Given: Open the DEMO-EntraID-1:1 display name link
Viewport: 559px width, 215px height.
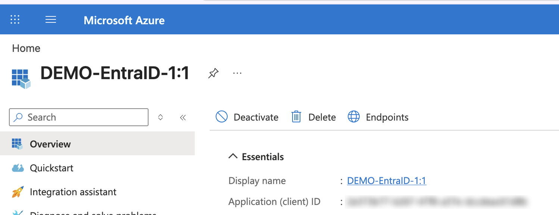Looking at the screenshot, I should [387, 181].
